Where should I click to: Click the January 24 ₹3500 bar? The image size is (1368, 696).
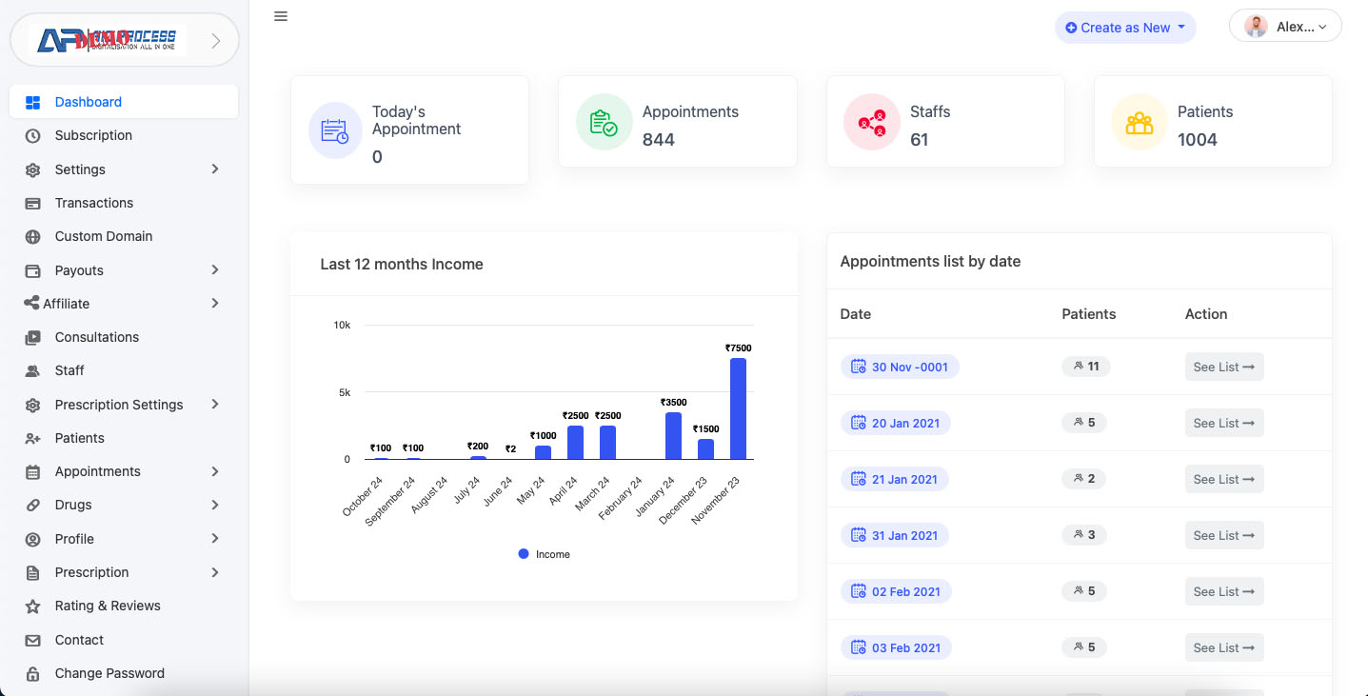(673, 436)
